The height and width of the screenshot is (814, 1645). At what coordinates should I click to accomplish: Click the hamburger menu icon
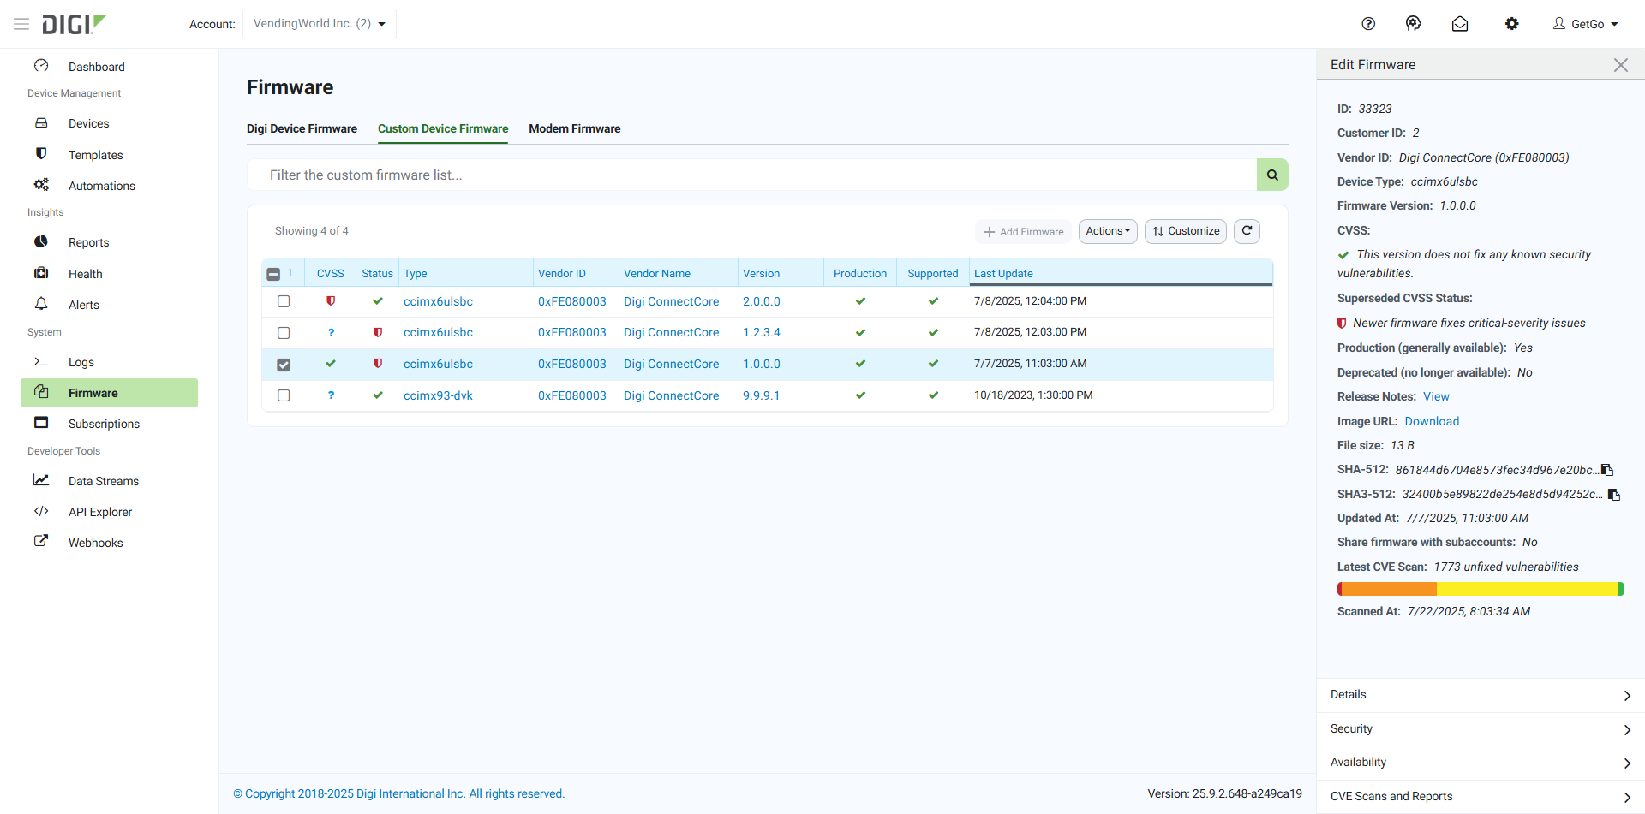pyautogui.click(x=21, y=24)
